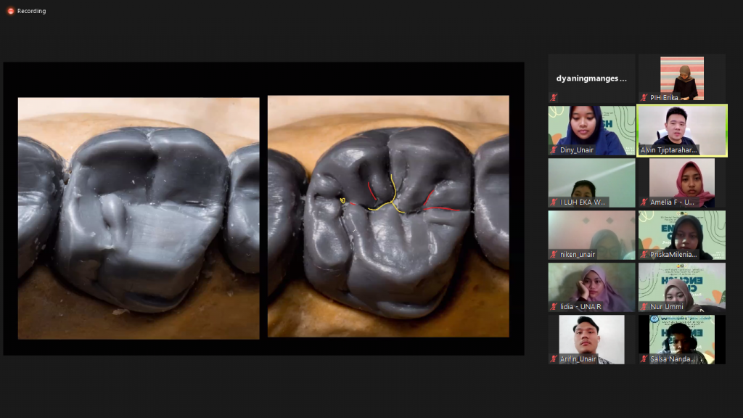
Task: Click muted mic icon next to Diny_Unair
Action: click(554, 149)
